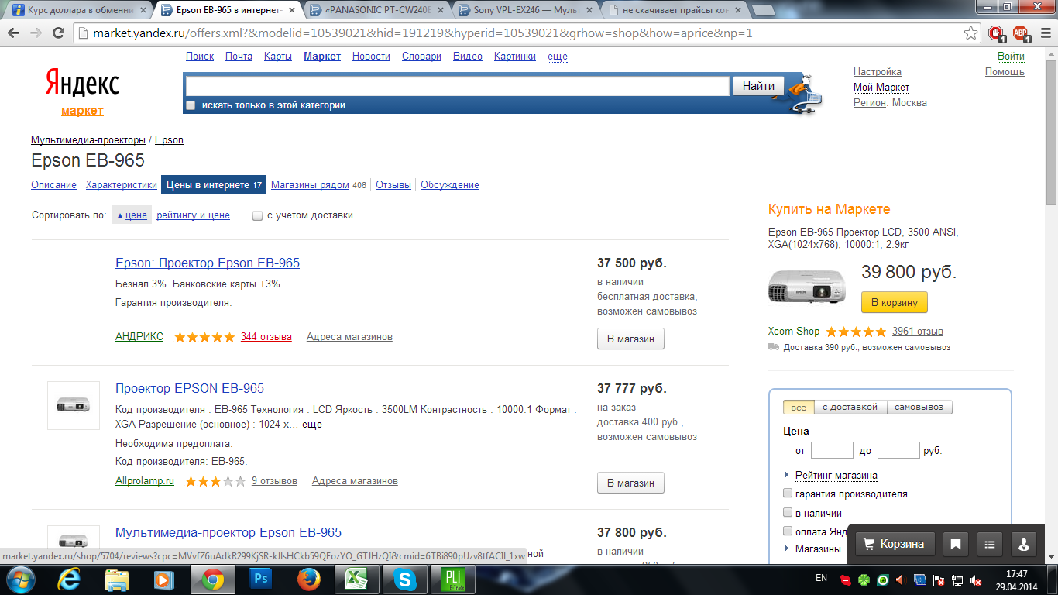This screenshot has width=1058, height=595.
Task: Open the green PLI app in the taskbar
Action: click(452, 579)
